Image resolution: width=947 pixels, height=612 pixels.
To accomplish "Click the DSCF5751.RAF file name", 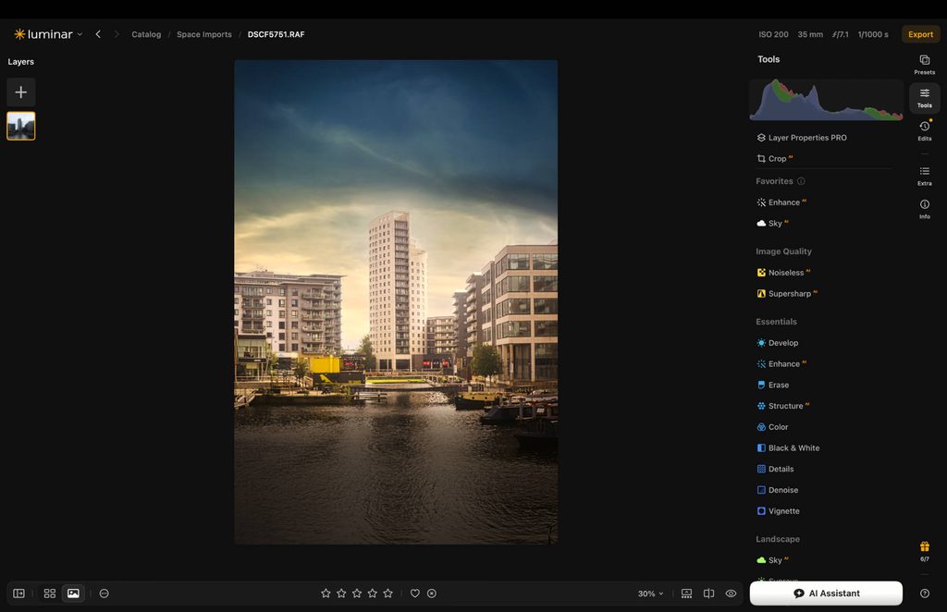I will pyautogui.click(x=276, y=34).
